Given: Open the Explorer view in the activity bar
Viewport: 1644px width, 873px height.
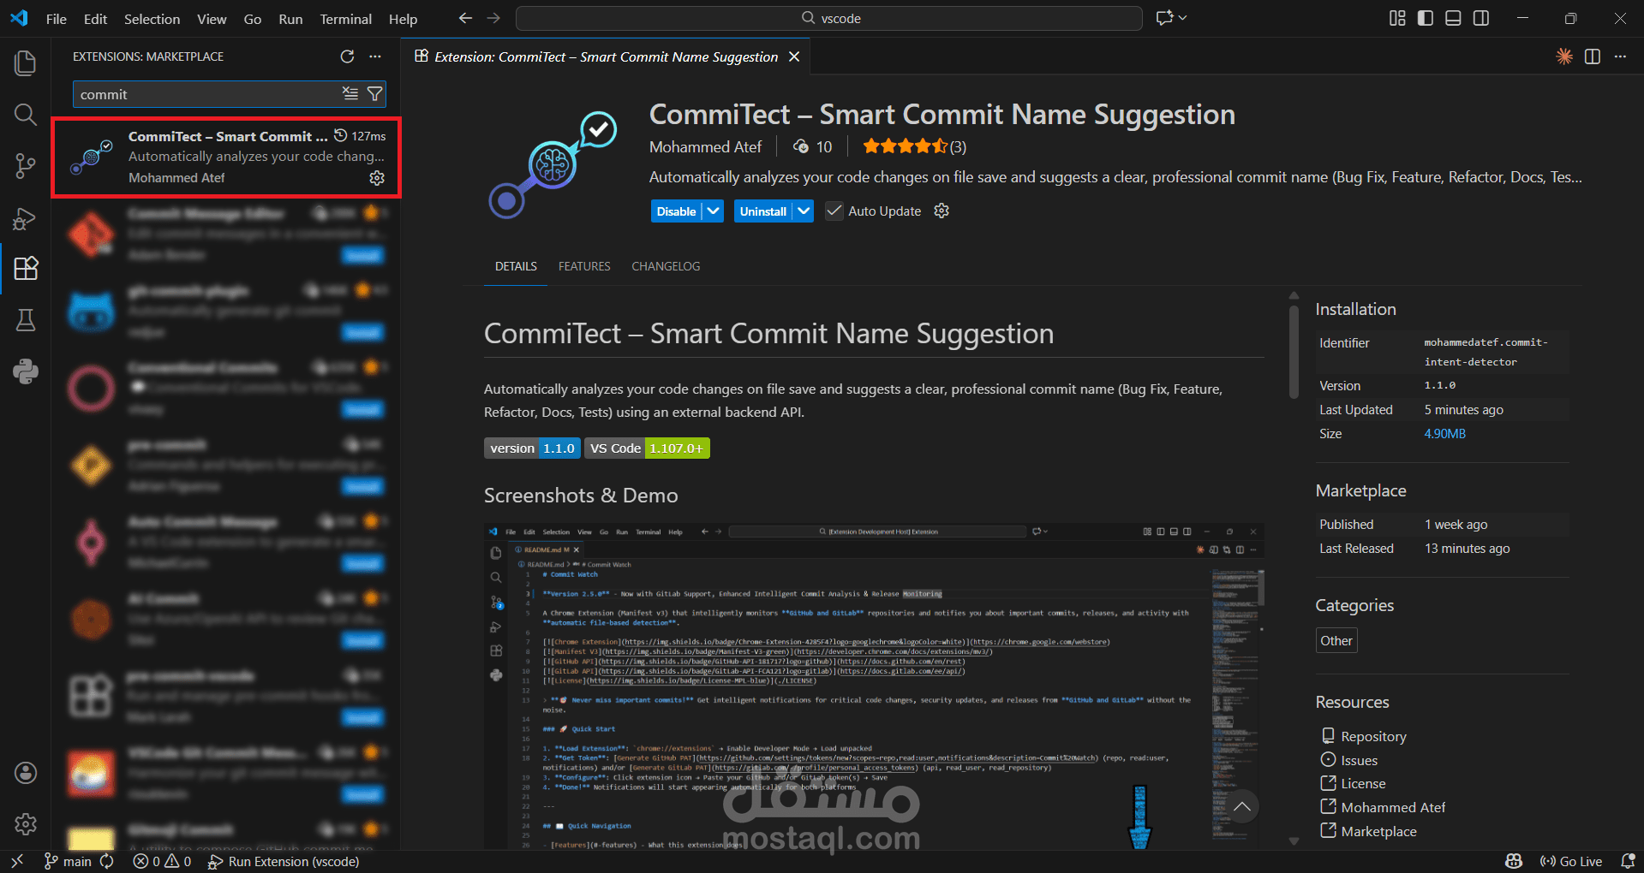Looking at the screenshot, I should pyautogui.click(x=26, y=63).
